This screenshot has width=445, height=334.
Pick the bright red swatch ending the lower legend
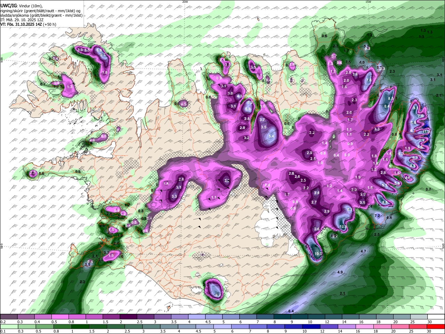(436, 326)
